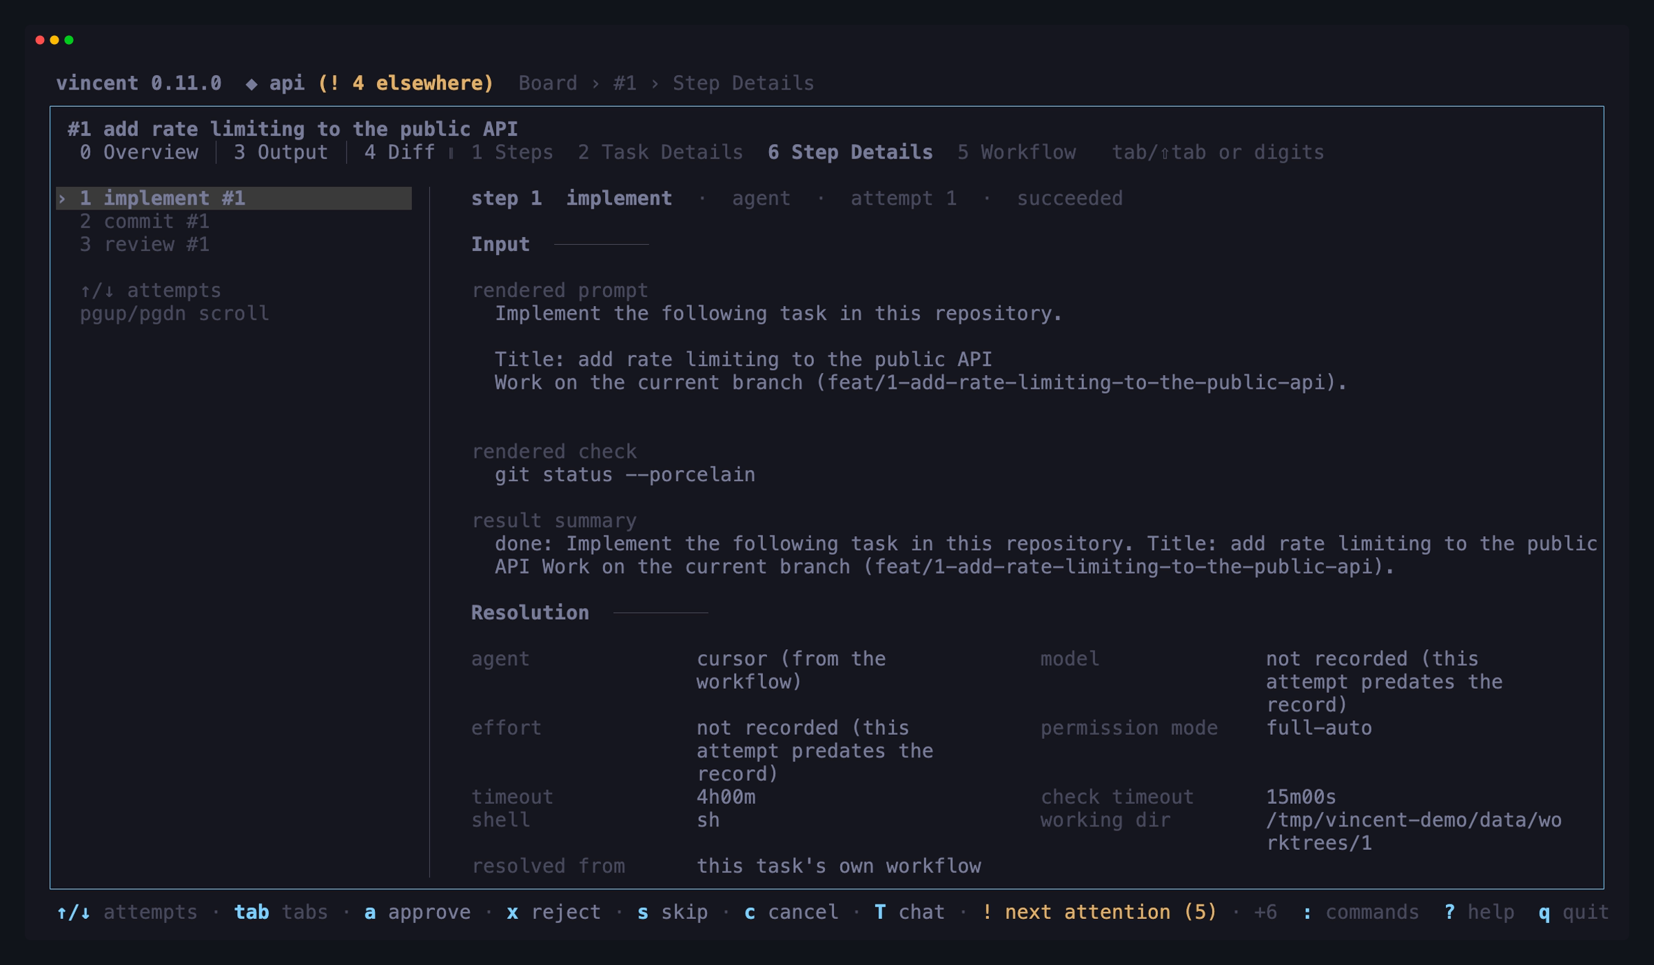Open ': commands' in the footer
The image size is (1654, 965).
[x=1360, y=913]
